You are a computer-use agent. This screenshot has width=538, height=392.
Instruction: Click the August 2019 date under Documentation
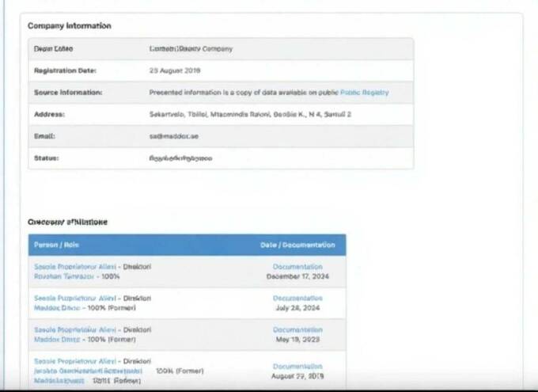[x=297, y=376]
